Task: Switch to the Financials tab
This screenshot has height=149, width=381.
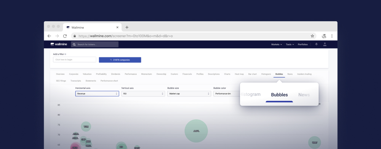Action: 187,74
